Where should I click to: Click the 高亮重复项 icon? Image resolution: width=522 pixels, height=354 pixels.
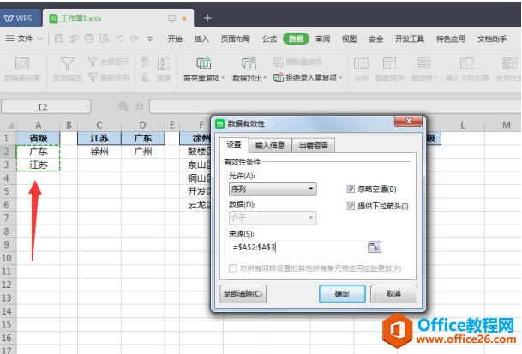click(203, 63)
